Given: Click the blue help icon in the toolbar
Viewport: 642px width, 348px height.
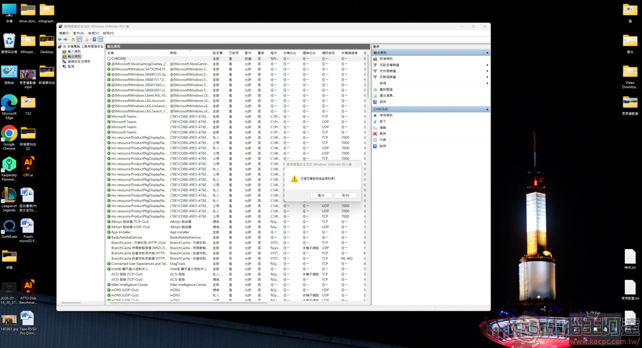Looking at the screenshot, I should pos(94,40).
